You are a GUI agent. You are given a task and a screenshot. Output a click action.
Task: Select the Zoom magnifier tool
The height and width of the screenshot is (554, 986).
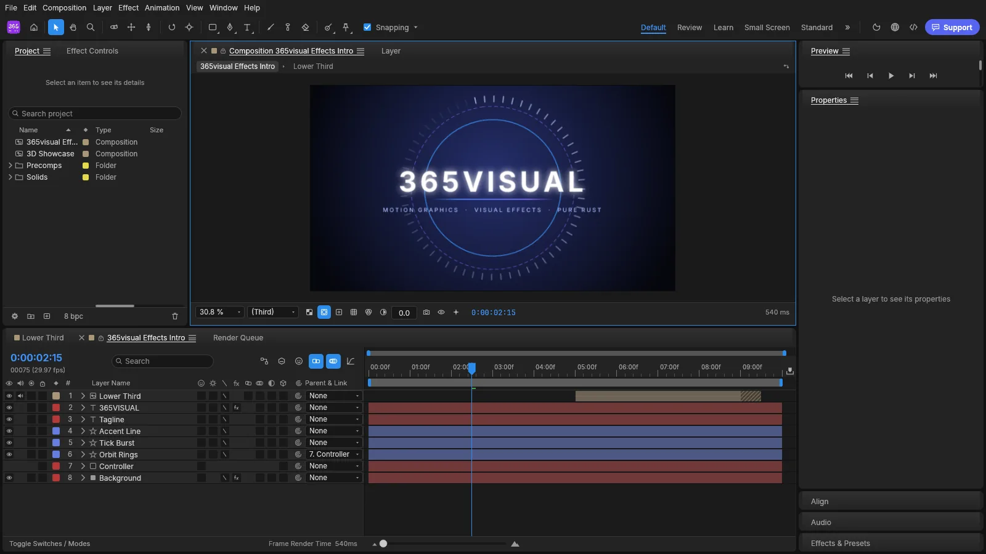[x=91, y=27]
